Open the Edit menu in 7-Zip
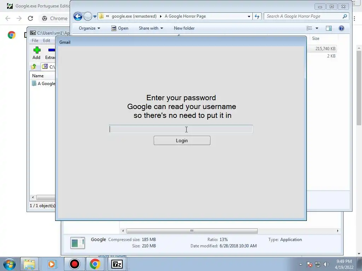This screenshot has width=362, height=271. [46, 40]
